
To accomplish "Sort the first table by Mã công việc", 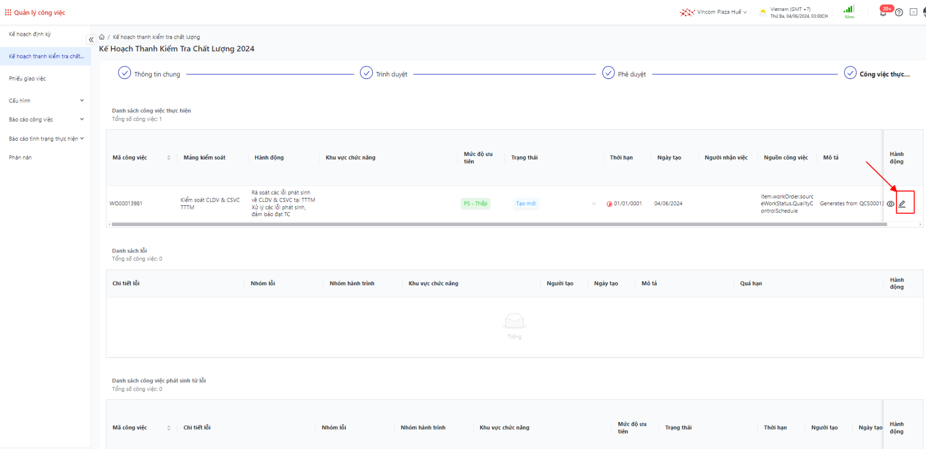I will tap(168, 157).
